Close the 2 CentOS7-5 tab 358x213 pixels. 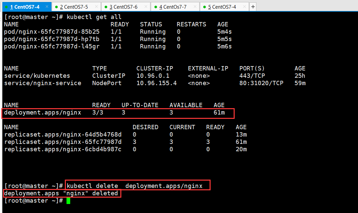tap(96, 7)
